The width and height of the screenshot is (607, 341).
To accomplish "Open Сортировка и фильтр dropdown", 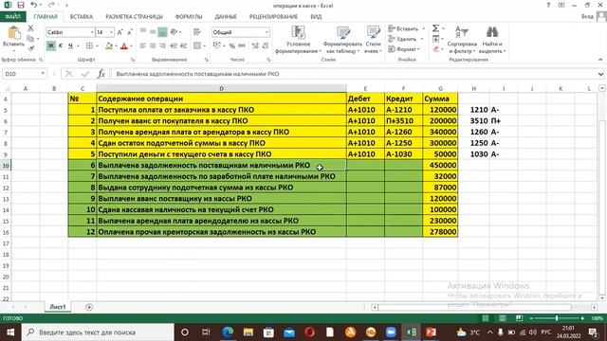I will click(462, 40).
